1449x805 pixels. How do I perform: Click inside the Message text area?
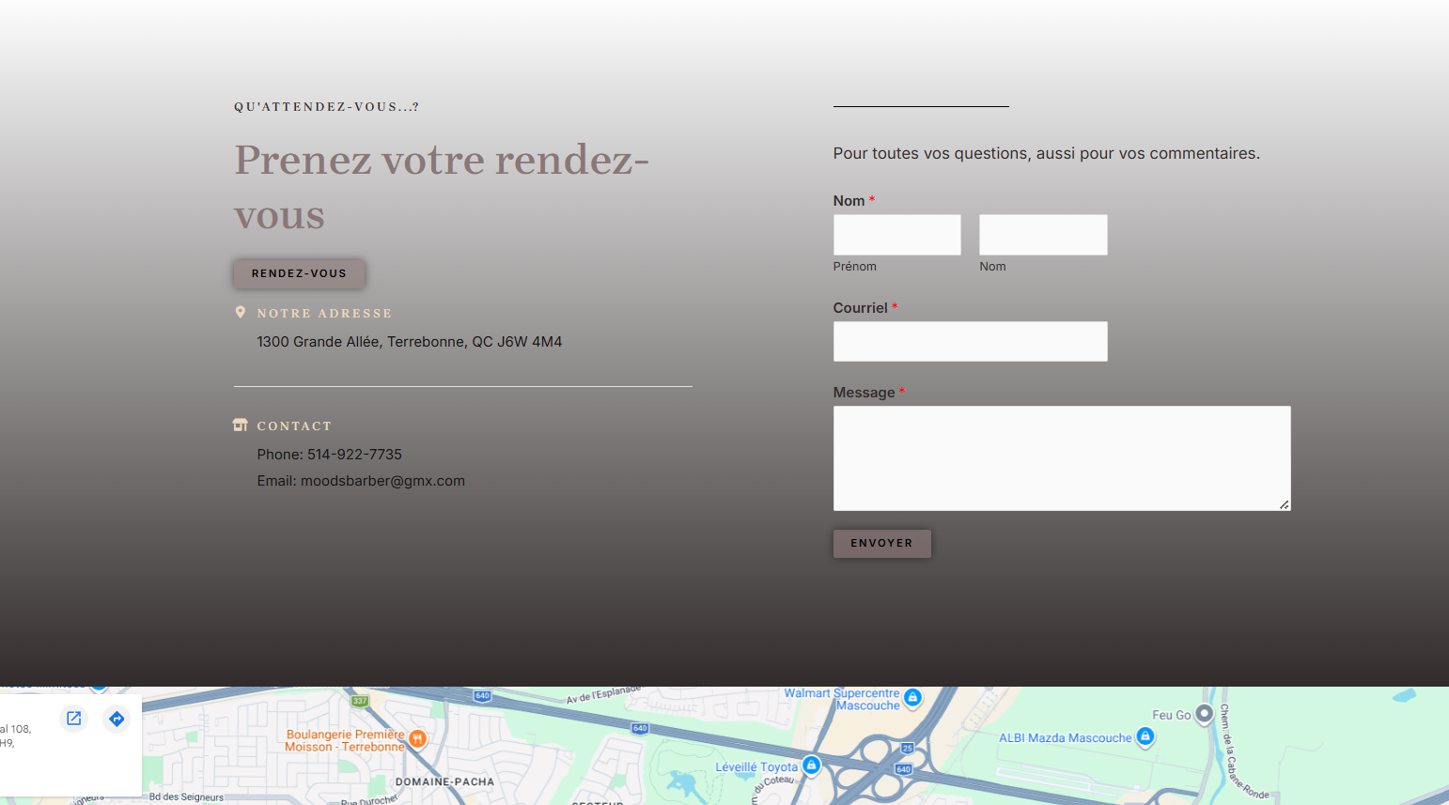[x=1062, y=458]
